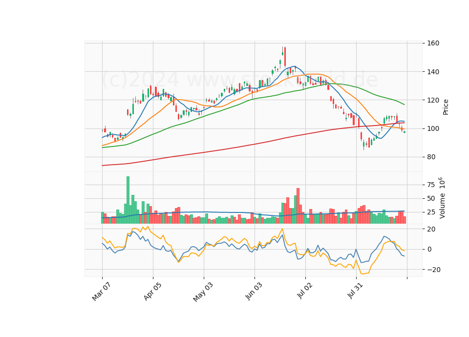This screenshot has width=469, height=337.
Task: Click the 140 price tick label
Action: [433, 72]
